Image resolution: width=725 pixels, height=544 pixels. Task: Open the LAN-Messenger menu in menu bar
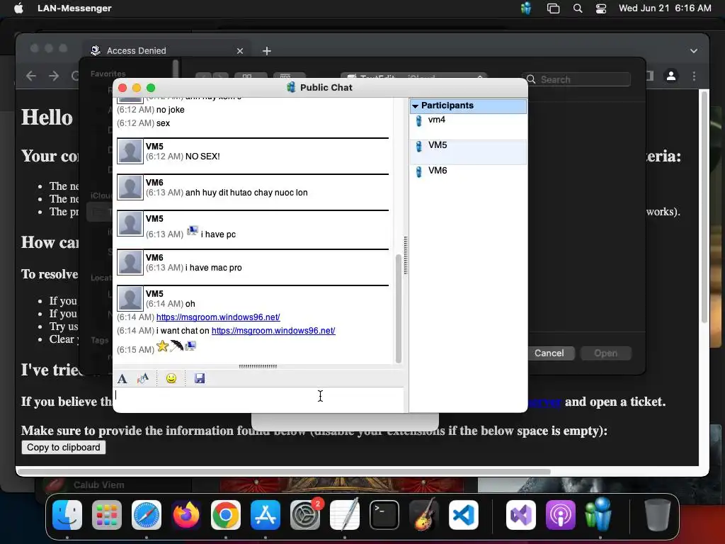pos(74,8)
